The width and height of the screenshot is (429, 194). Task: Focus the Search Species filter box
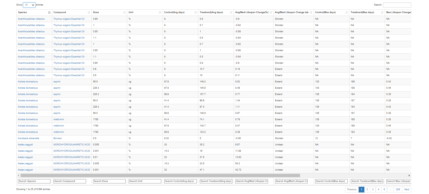pos(34,181)
